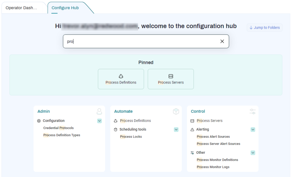Image resolution: width=291 pixels, height=177 pixels.
Task: Clear the search field with the X icon
Action: click(222, 41)
